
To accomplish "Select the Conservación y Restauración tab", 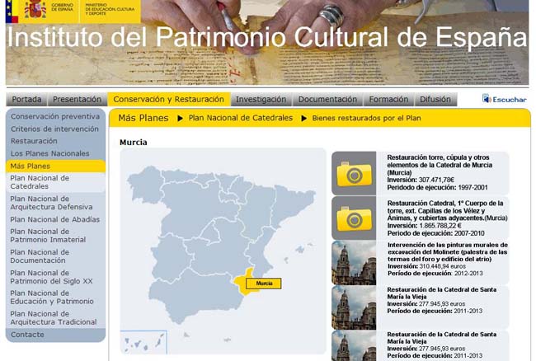I will tap(169, 100).
